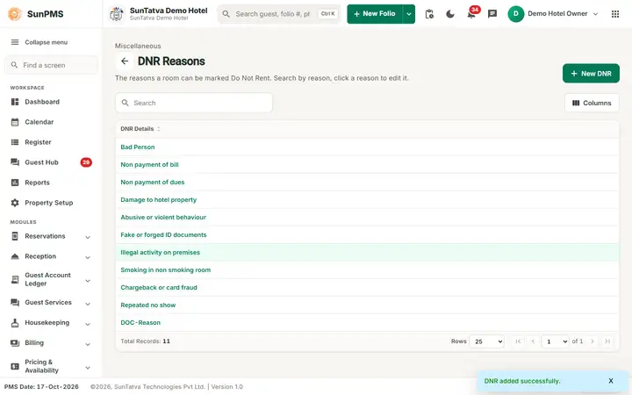Open the Non payment of bill reason
The width and height of the screenshot is (632, 395).
click(149, 164)
